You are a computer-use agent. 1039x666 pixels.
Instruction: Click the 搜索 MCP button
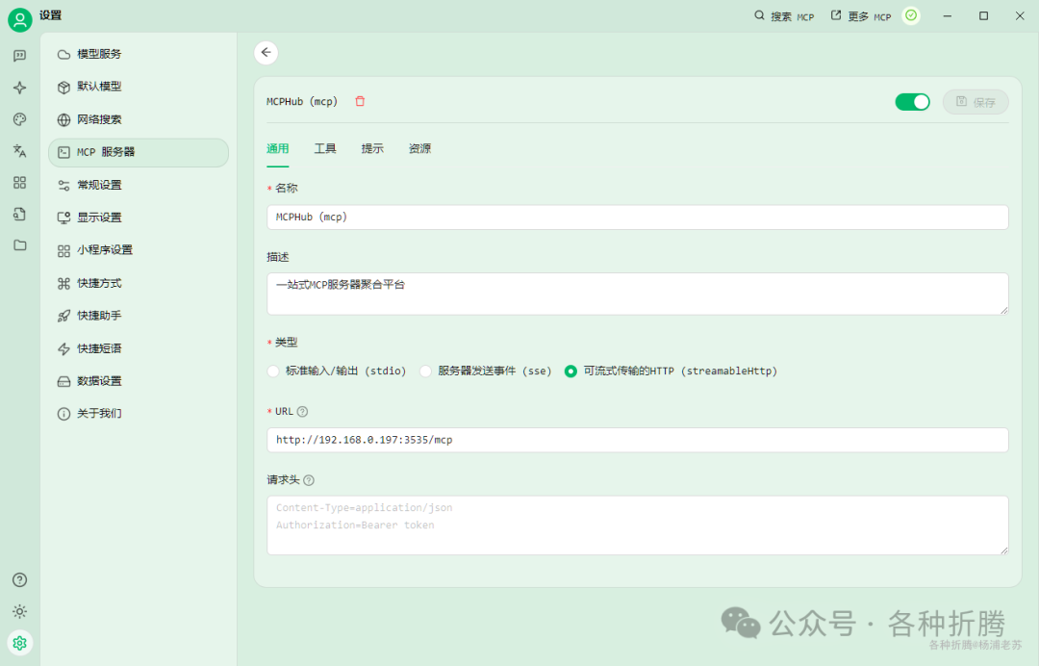783,16
